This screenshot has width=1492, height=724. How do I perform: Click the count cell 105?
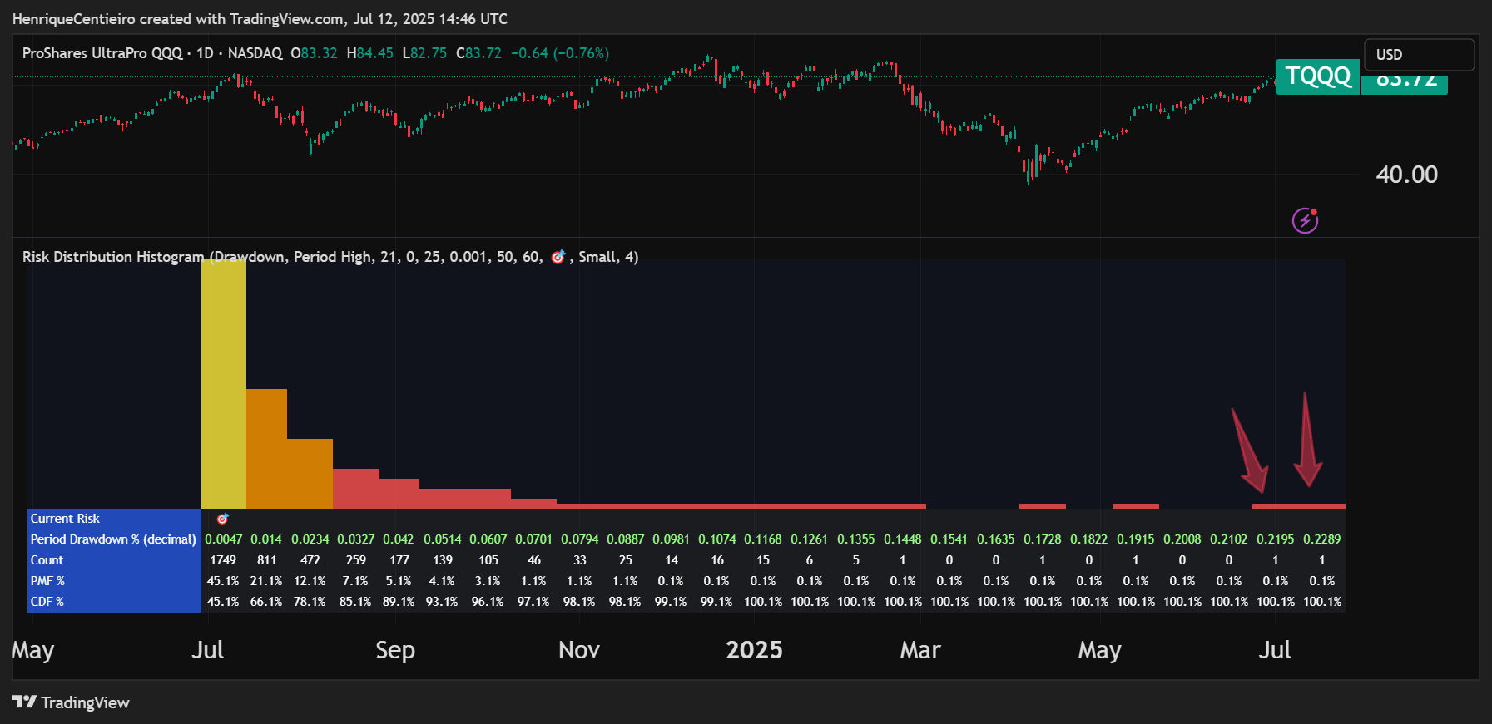coord(488,560)
